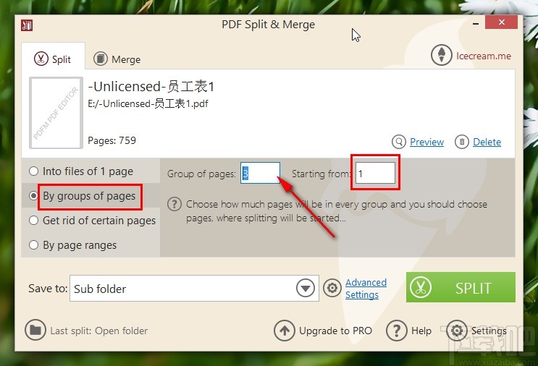538x366 pixels.
Task: Select the PDF page thumbnail
Action: coord(56,113)
